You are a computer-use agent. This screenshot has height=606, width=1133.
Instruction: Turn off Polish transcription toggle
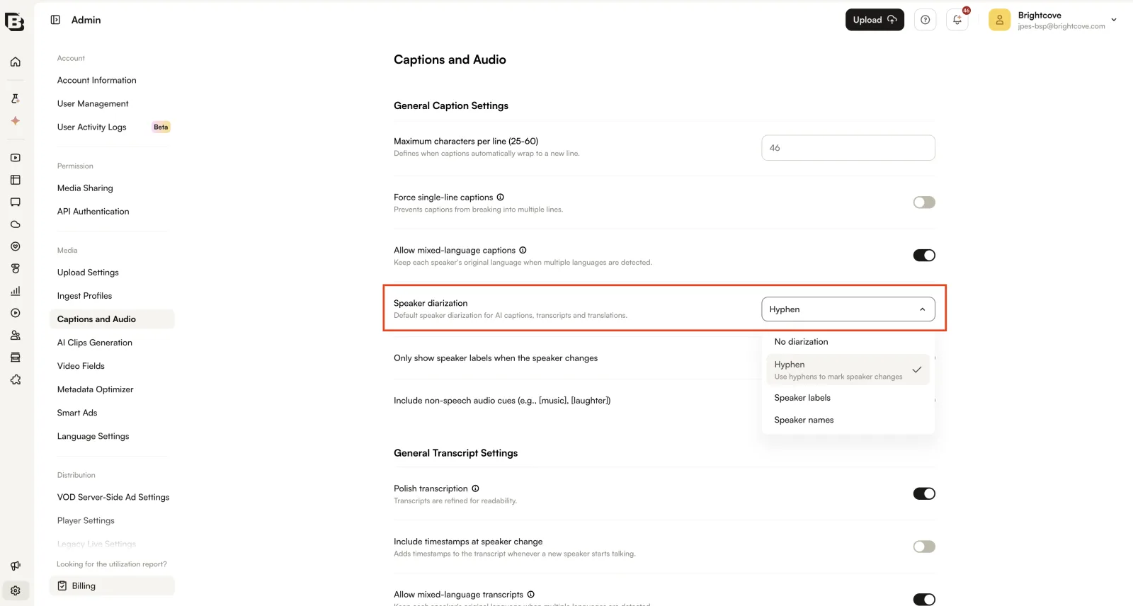[924, 493]
